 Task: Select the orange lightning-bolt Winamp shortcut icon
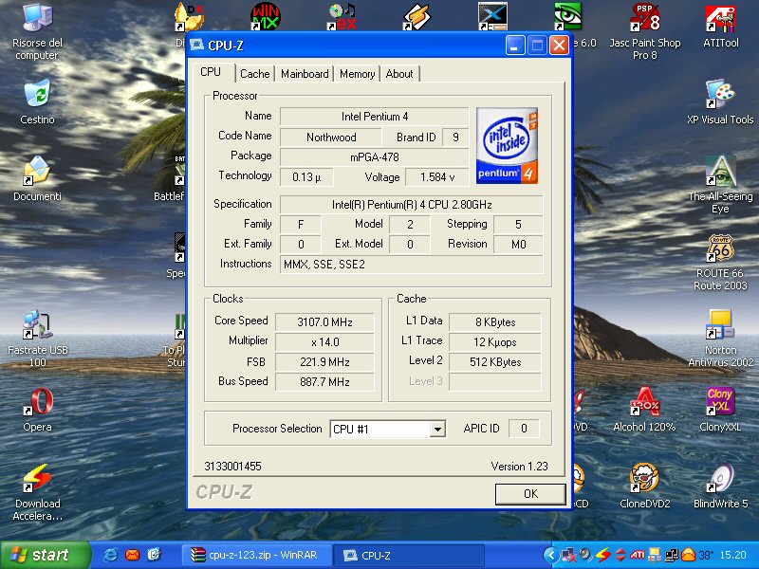pyautogui.click(x=417, y=16)
